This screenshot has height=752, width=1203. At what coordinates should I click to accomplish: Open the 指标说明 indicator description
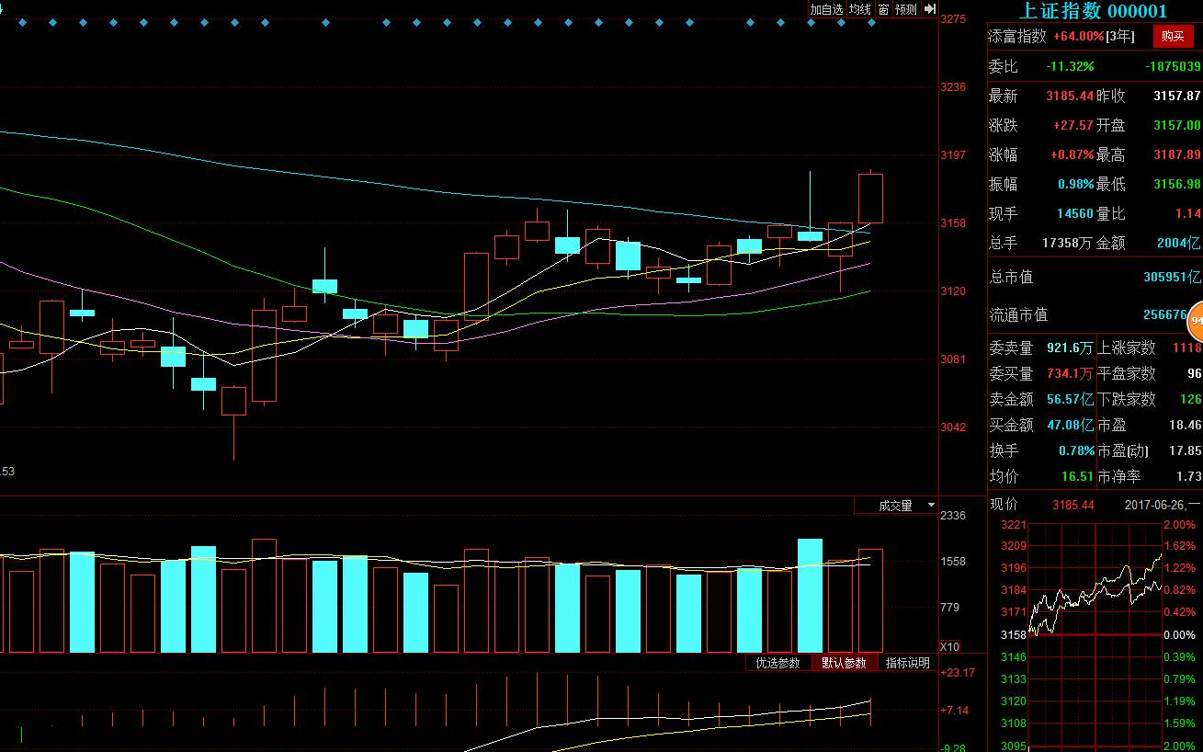[907, 663]
